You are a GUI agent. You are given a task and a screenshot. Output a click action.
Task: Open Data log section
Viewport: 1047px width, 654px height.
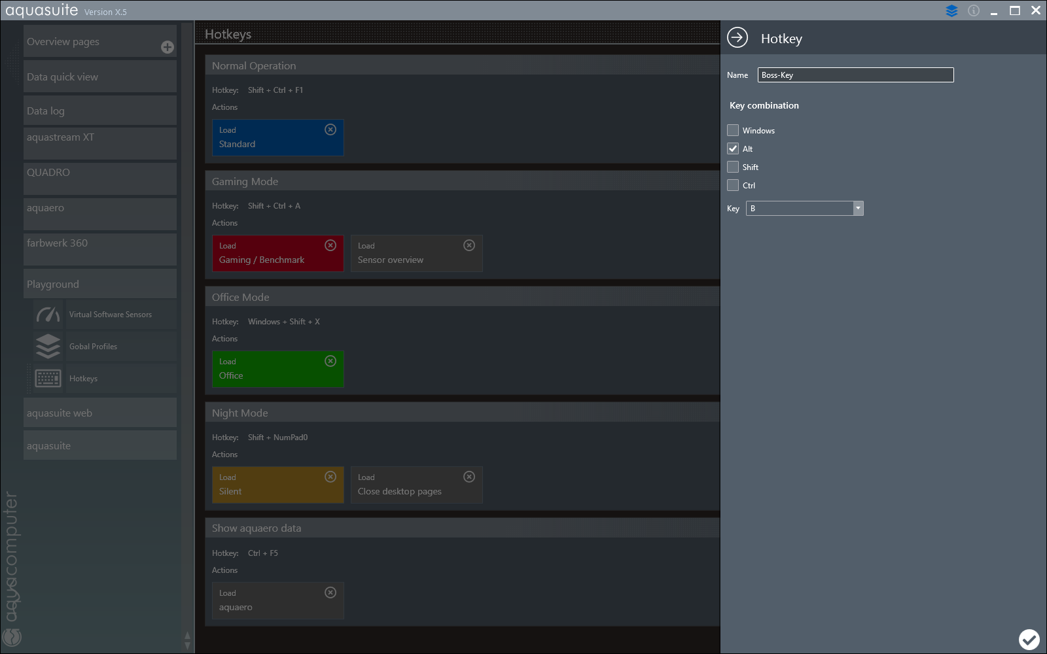tap(100, 111)
